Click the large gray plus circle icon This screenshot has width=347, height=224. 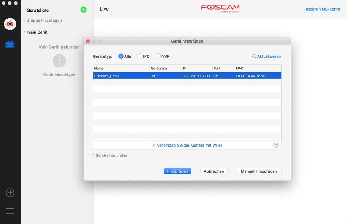(x=59, y=61)
